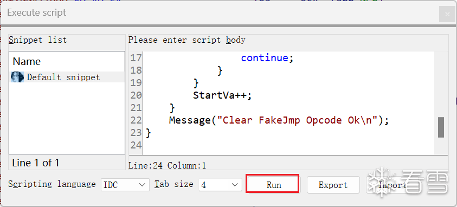Open the Scripting language IDC dropdown
Viewport: 457px width, 207px height.
pyautogui.click(x=125, y=185)
